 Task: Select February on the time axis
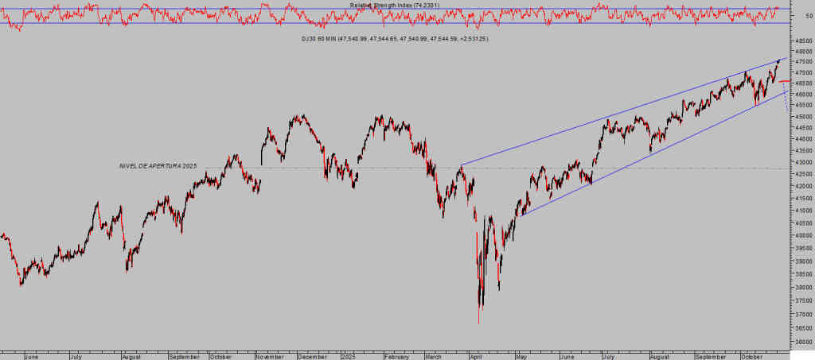(x=397, y=357)
